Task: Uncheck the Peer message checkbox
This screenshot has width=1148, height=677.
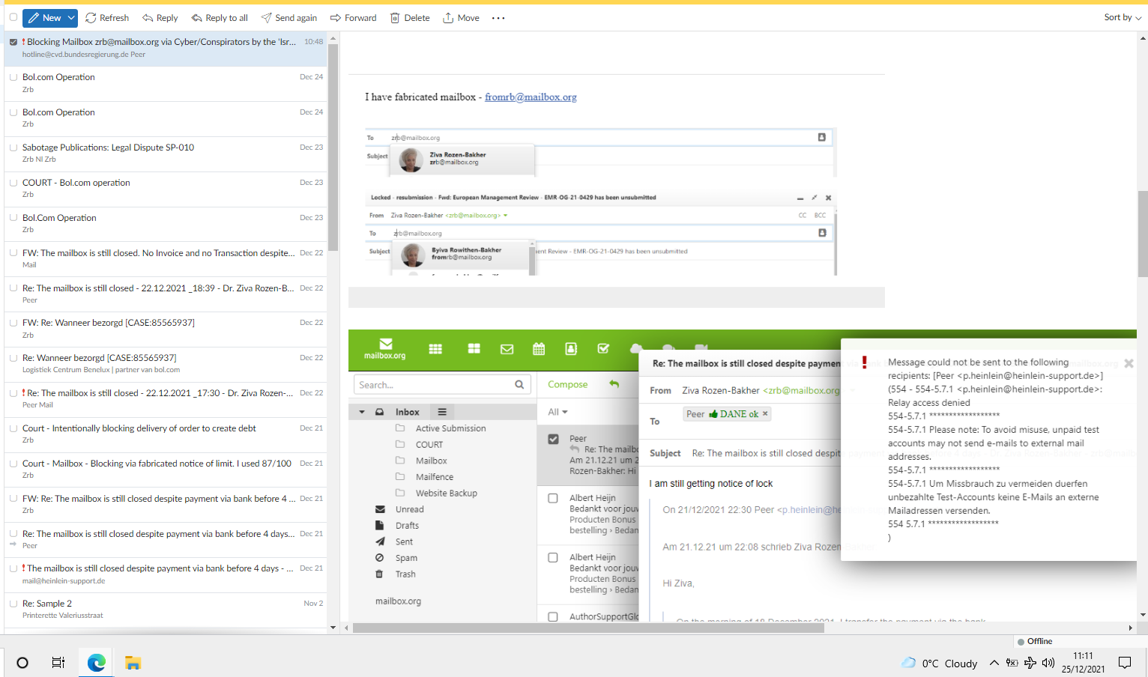Action: click(553, 439)
